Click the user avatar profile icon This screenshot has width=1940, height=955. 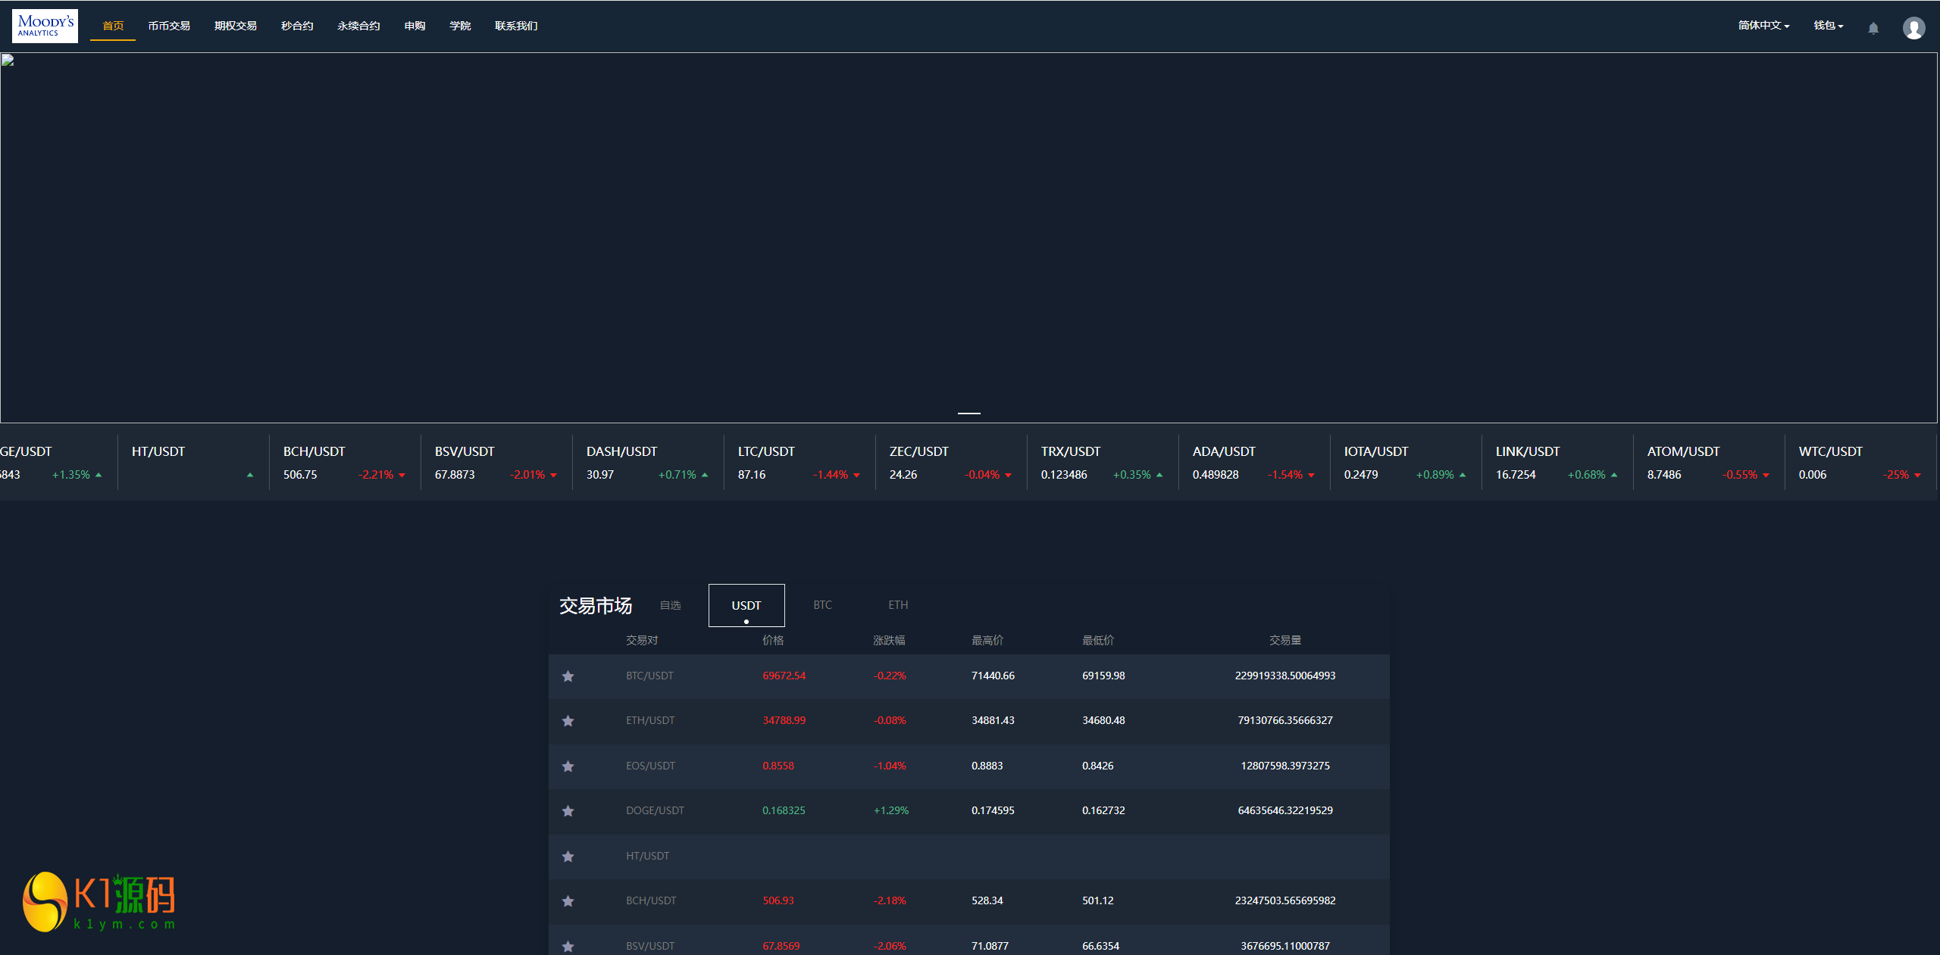1913,28
